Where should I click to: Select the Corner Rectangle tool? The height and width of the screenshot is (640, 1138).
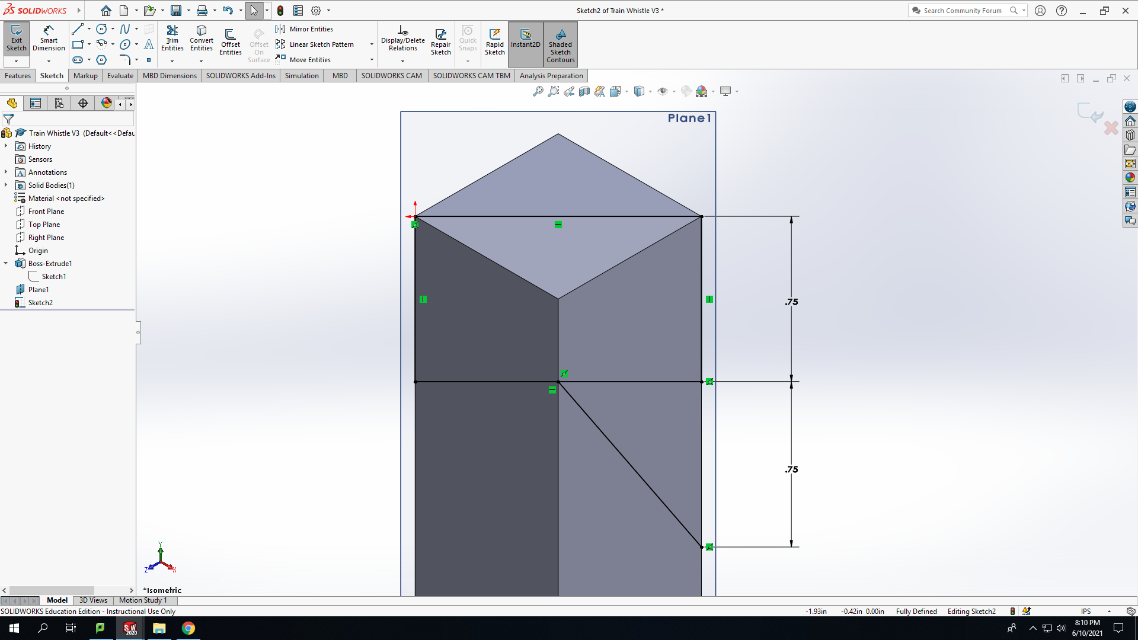coord(78,44)
